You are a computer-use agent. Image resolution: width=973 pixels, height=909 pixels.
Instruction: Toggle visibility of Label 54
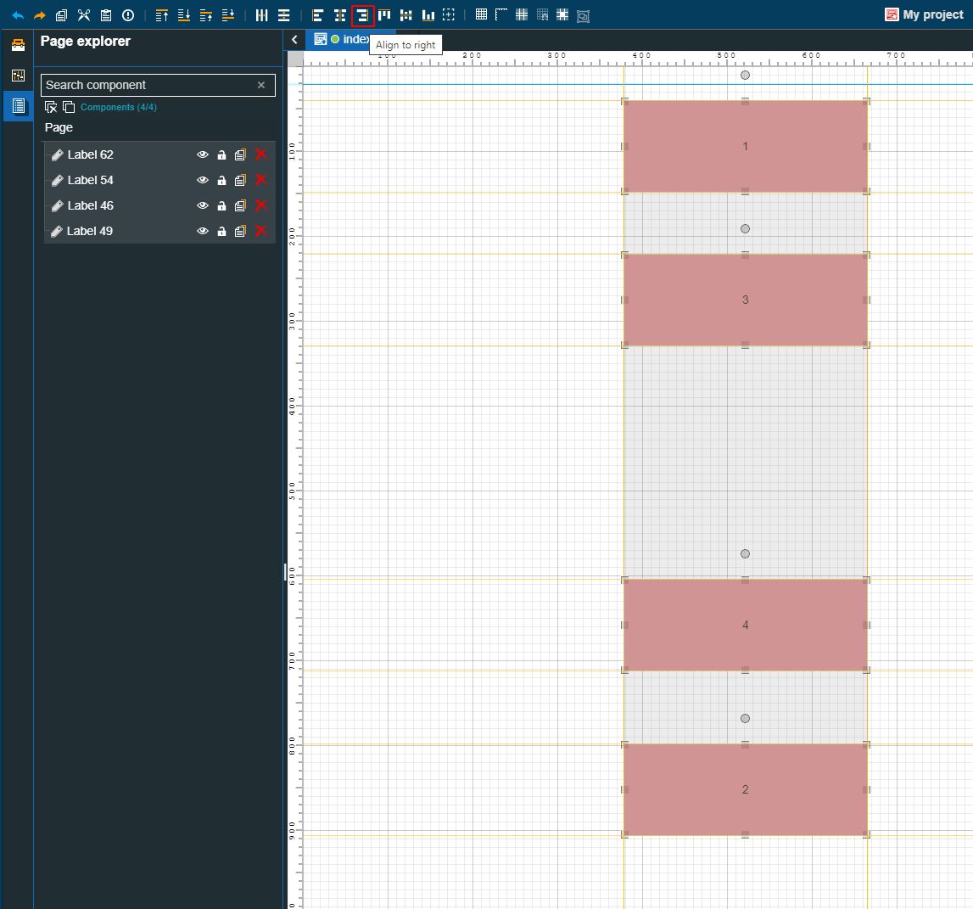tap(202, 180)
